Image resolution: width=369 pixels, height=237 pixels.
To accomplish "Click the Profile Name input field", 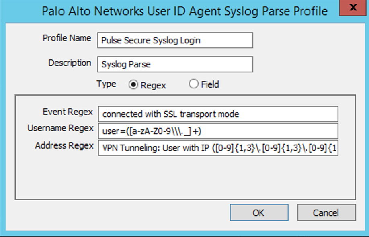I will coord(175,40).
